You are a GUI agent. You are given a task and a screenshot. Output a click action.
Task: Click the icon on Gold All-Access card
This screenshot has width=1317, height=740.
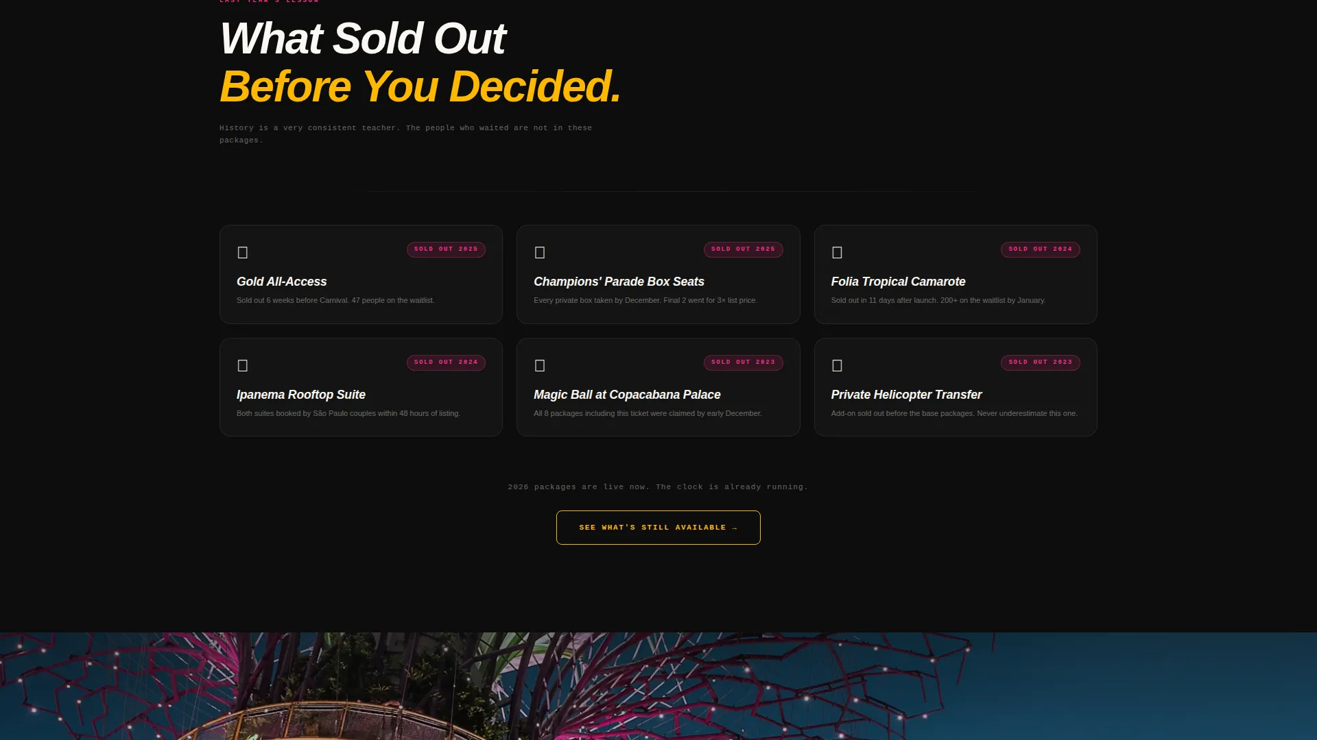point(242,253)
